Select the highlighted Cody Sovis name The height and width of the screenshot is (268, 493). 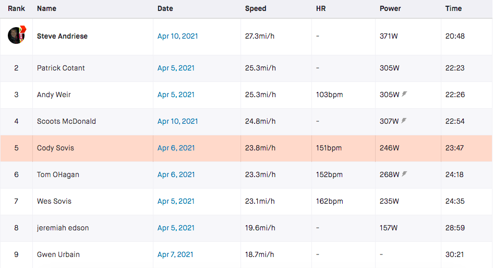click(55, 148)
